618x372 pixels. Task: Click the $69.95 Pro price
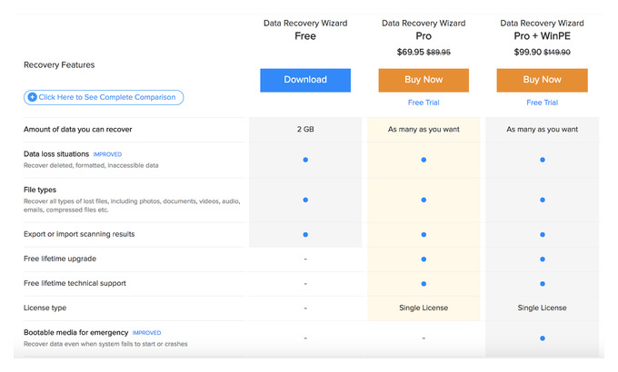point(410,52)
